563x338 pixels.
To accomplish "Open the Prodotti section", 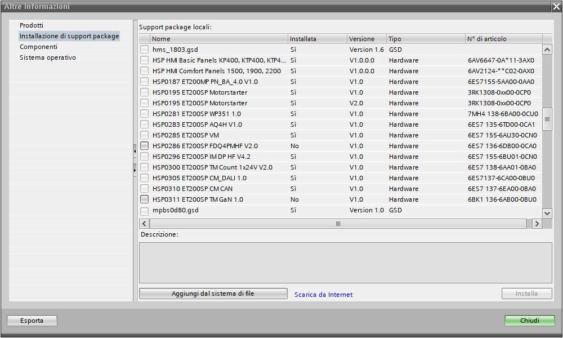I will 32,25.
